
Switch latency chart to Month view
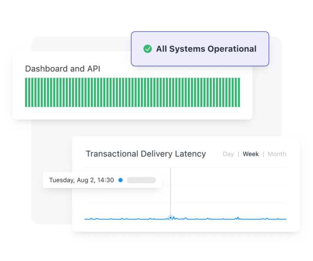[x=277, y=154]
